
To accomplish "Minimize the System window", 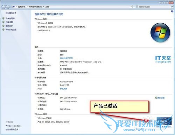I will [x=161, y=2].
